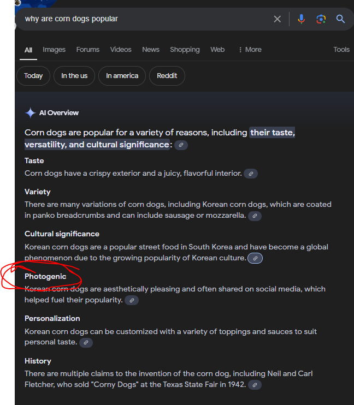Open the Tools filter options
This screenshot has height=405, width=354.
(341, 50)
